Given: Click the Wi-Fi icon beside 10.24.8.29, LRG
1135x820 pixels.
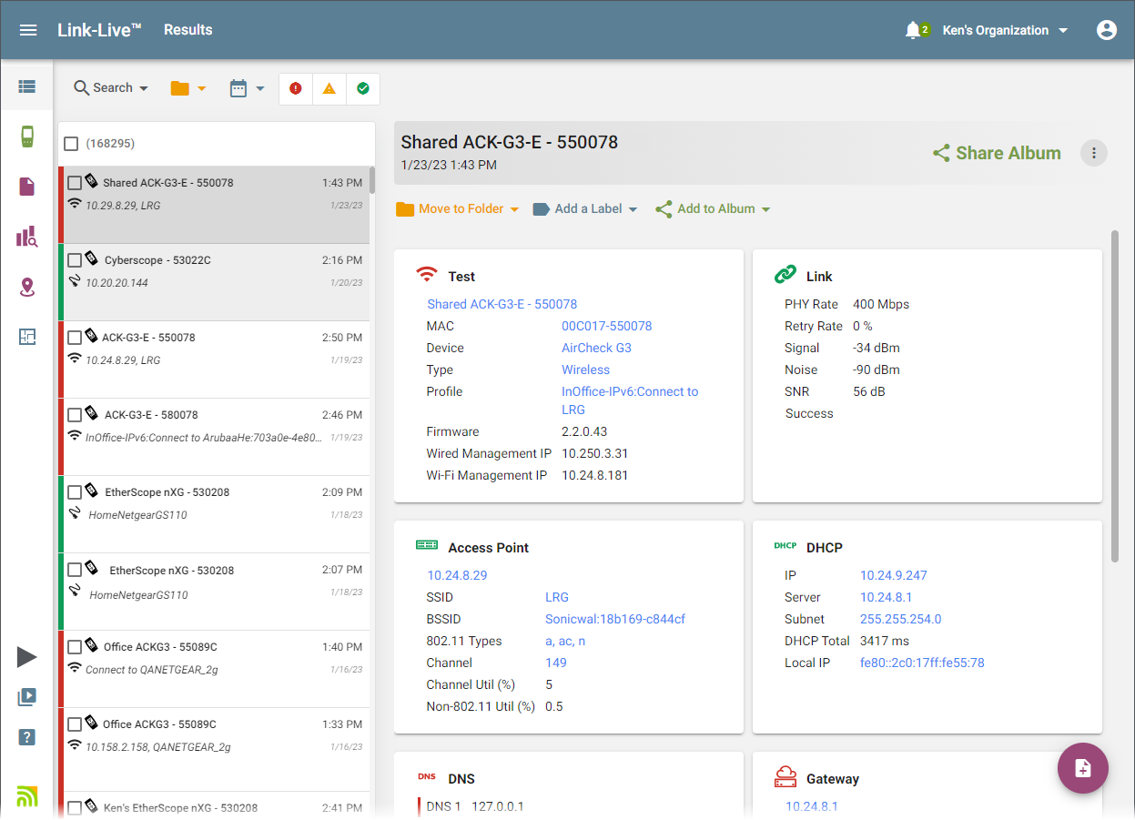Looking at the screenshot, I should (75, 204).
